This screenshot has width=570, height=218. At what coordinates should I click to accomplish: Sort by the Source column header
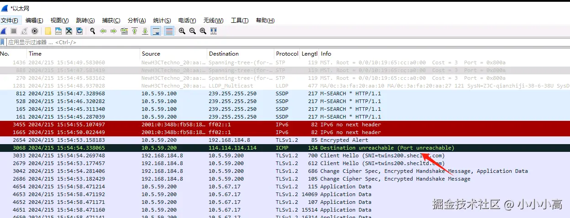pos(173,54)
